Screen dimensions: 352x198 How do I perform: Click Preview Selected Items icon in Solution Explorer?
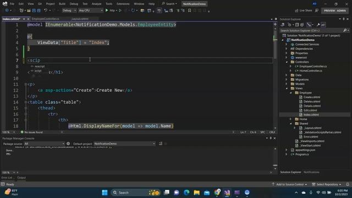pos(323,25)
